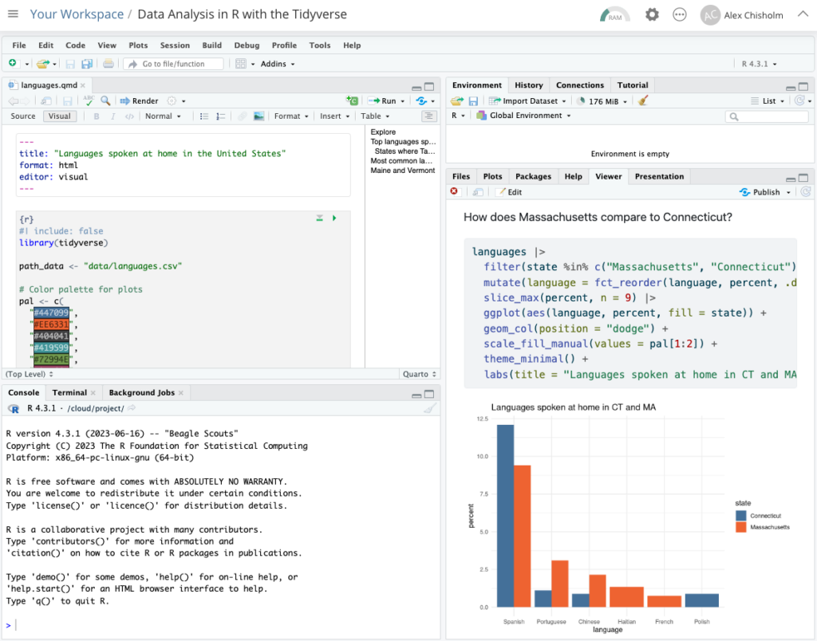Click the bulleted list icon
817x641 pixels.
[x=203, y=116]
